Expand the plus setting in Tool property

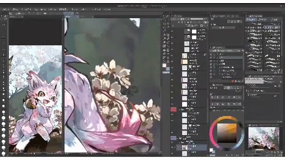pos(247,91)
